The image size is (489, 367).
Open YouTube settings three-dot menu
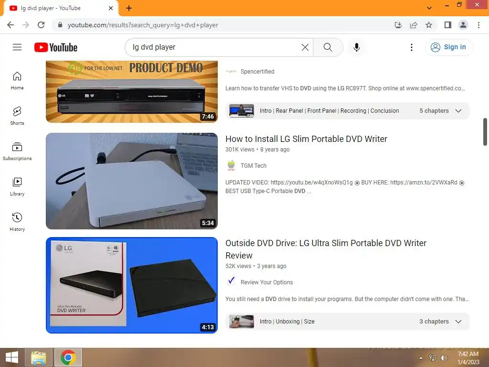pos(411,47)
